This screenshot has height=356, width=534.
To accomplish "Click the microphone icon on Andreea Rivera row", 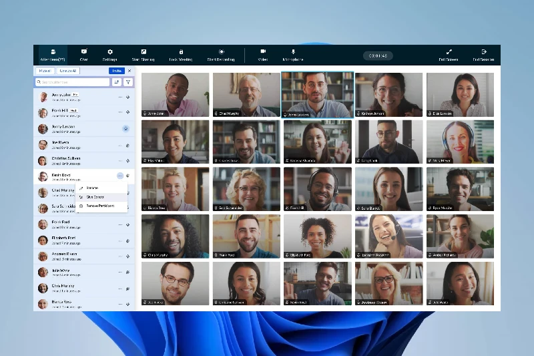I will pos(128,256).
